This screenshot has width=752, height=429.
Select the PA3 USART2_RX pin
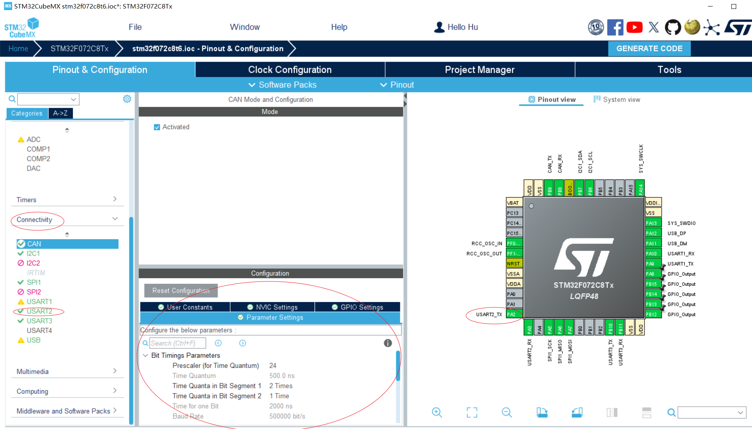pyautogui.click(x=528, y=327)
